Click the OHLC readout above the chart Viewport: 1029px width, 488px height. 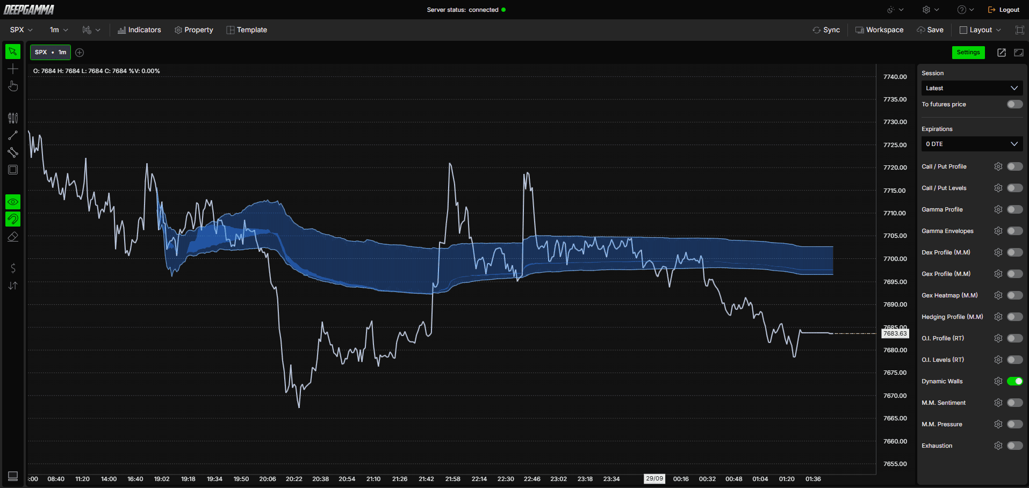pos(97,71)
